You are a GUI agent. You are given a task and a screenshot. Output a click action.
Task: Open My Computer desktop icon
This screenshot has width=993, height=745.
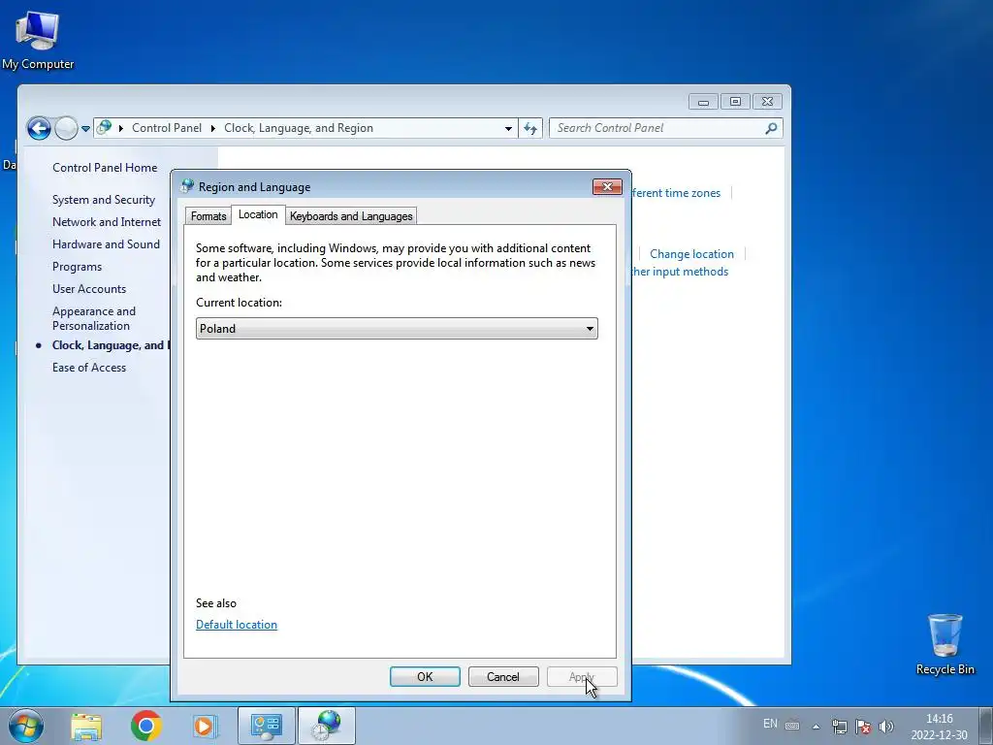coord(38,39)
